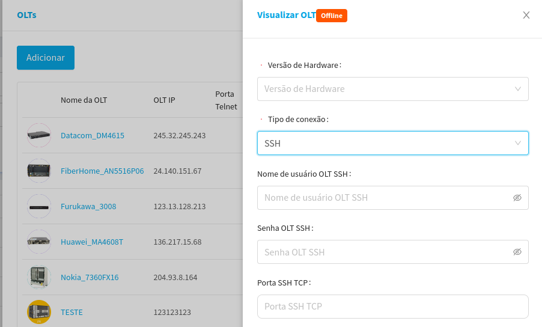Click the Adicionar button

click(x=46, y=58)
